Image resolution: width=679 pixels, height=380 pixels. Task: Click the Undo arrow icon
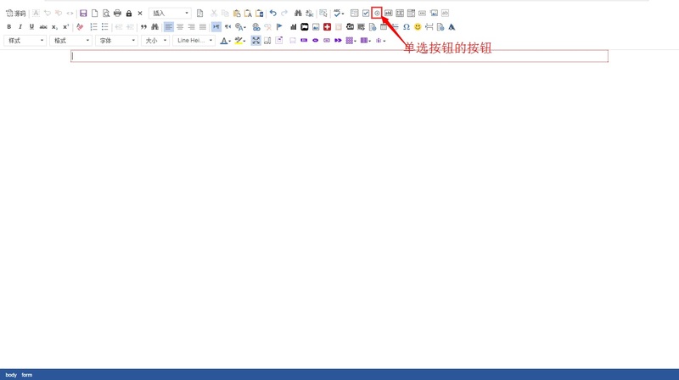pyautogui.click(x=272, y=14)
